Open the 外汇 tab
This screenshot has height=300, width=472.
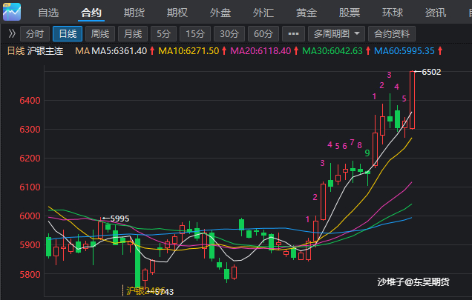coord(263,13)
